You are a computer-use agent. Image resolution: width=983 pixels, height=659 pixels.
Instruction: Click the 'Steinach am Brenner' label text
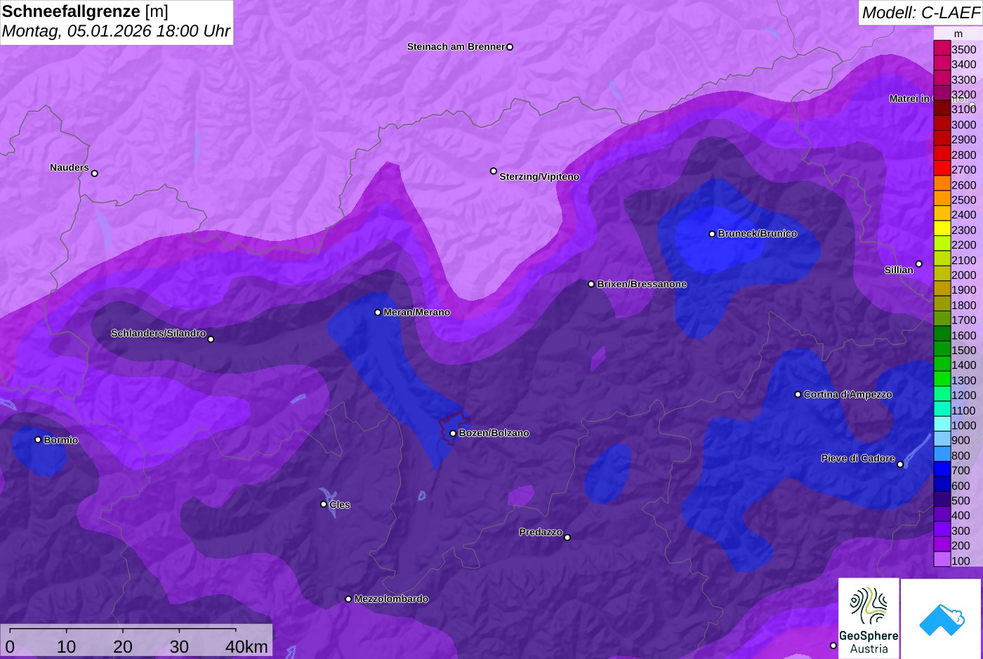pyautogui.click(x=456, y=46)
